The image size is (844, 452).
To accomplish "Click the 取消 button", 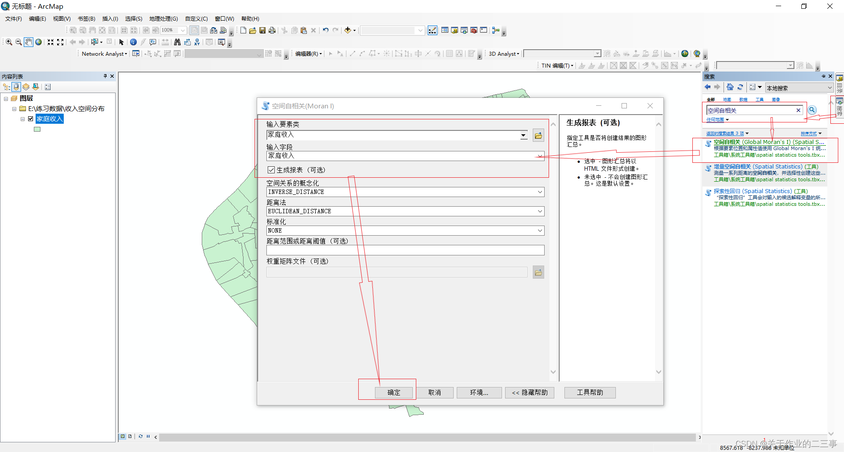I will pos(434,392).
